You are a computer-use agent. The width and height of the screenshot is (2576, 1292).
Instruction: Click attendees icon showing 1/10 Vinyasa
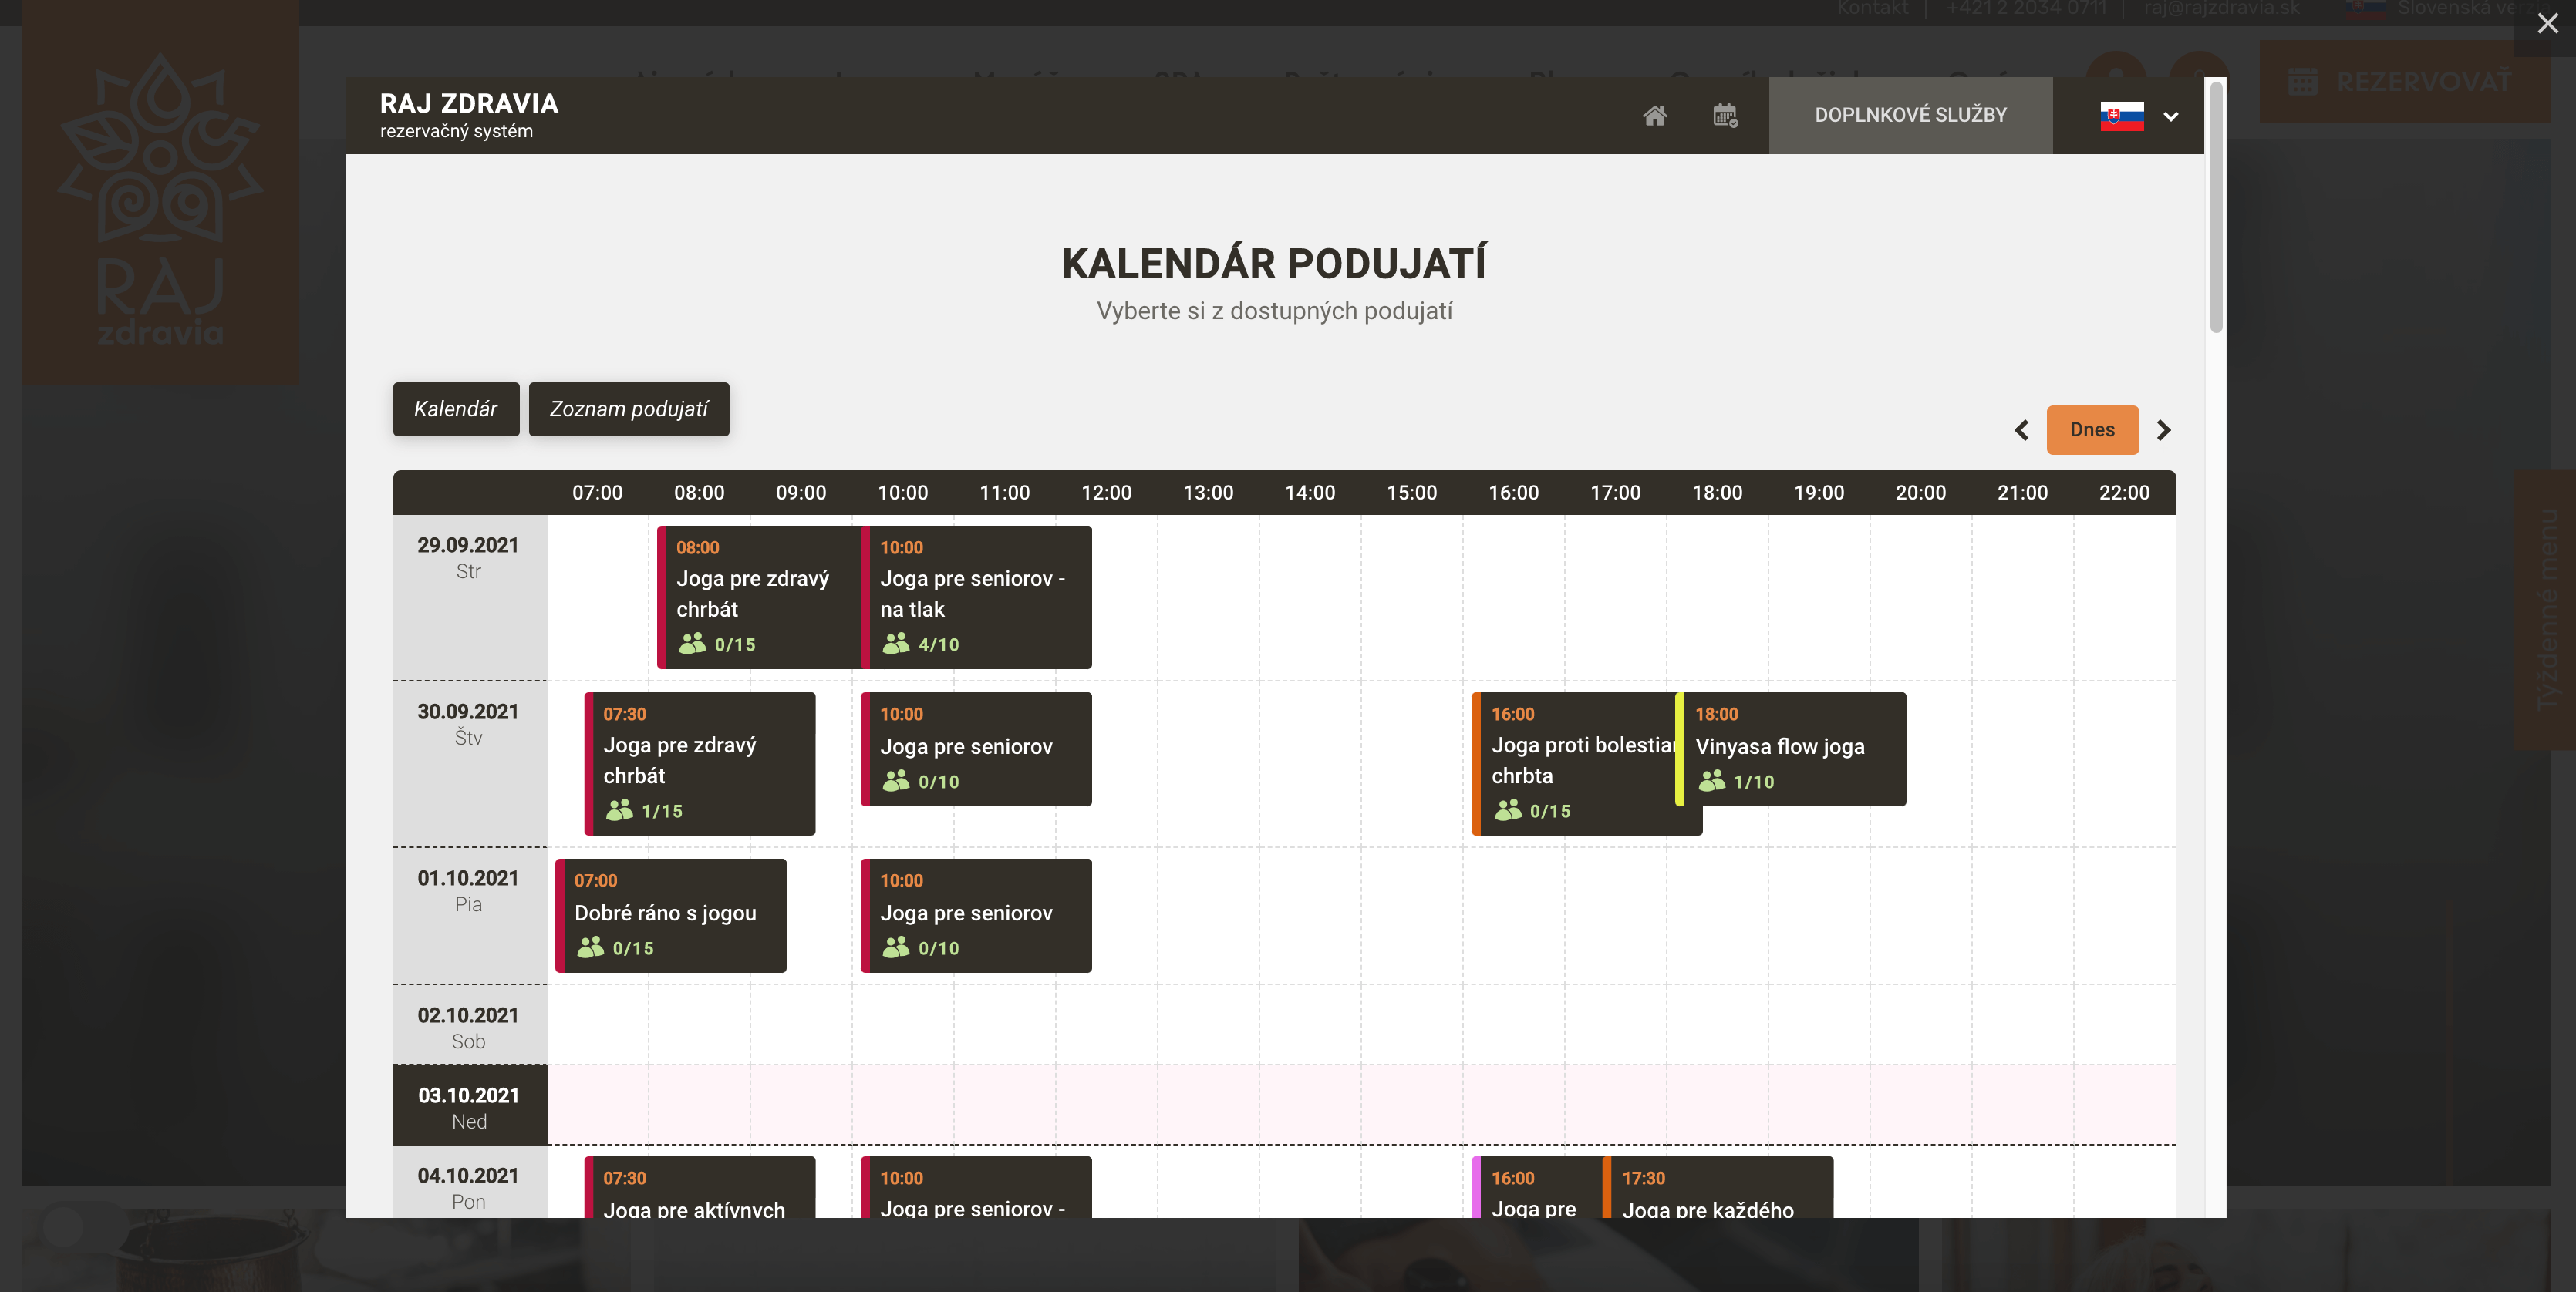(1712, 780)
